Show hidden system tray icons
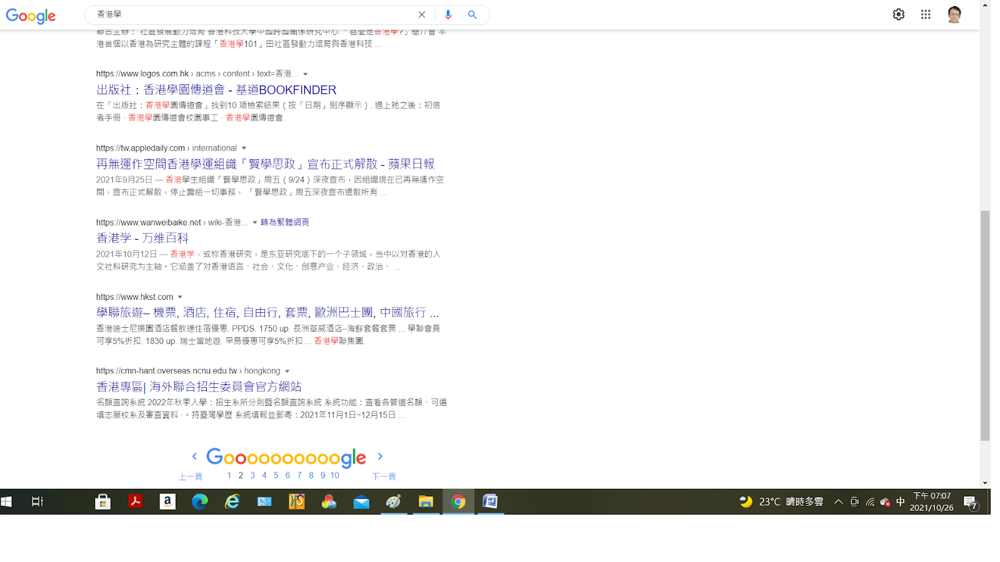The image size is (1000, 562). click(838, 501)
